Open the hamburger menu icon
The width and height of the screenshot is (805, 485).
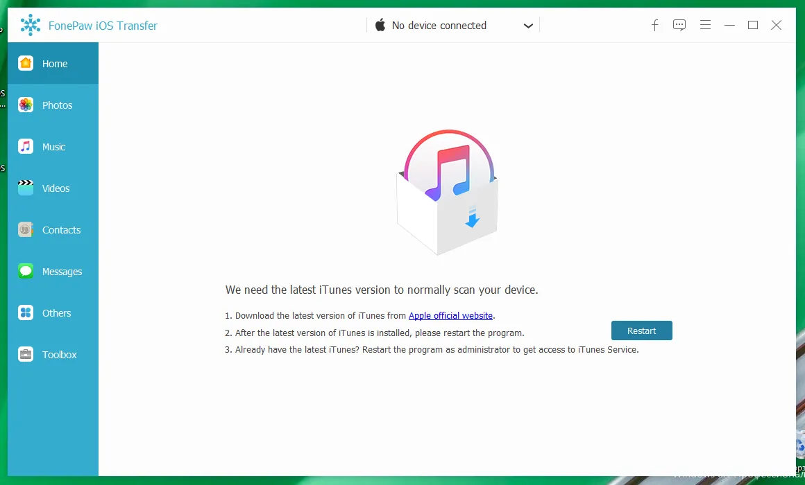click(705, 25)
